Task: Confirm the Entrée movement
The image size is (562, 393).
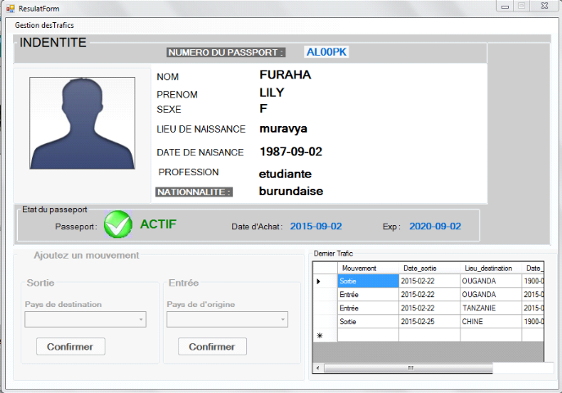Action: (x=212, y=346)
